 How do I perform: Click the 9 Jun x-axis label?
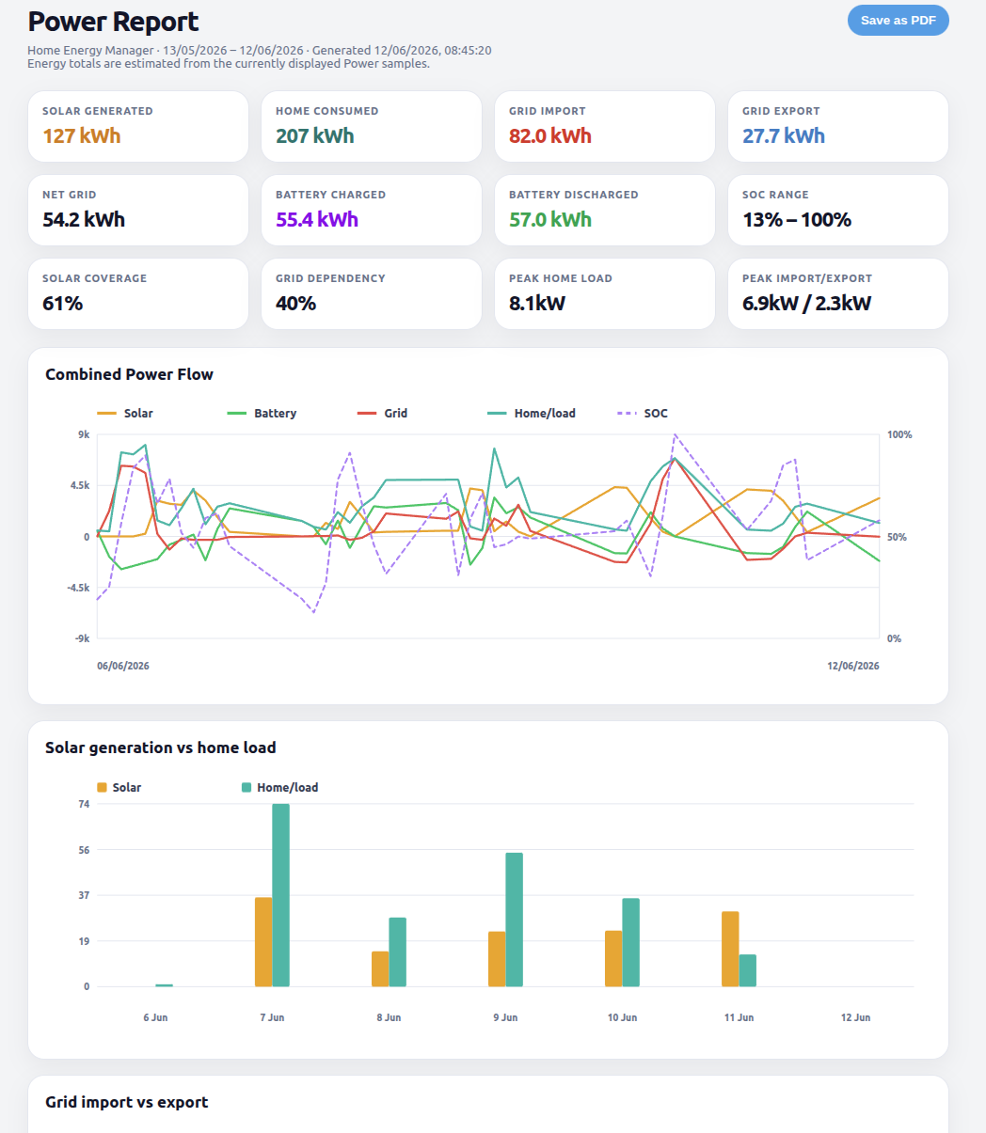pyautogui.click(x=505, y=1017)
